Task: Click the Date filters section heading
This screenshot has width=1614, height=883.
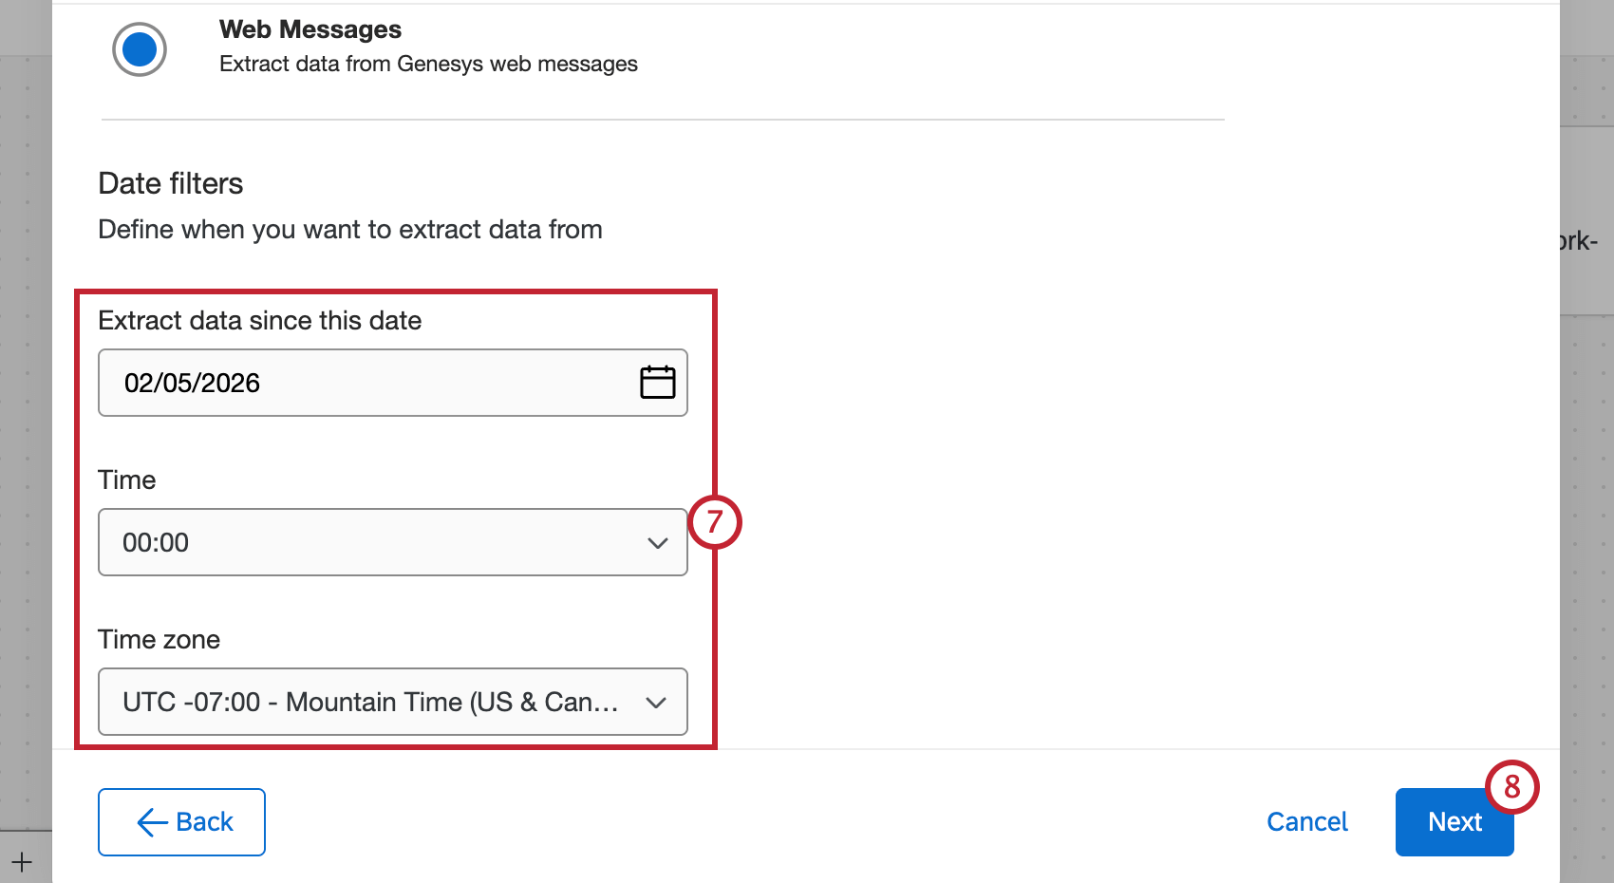Action: pyautogui.click(x=171, y=183)
